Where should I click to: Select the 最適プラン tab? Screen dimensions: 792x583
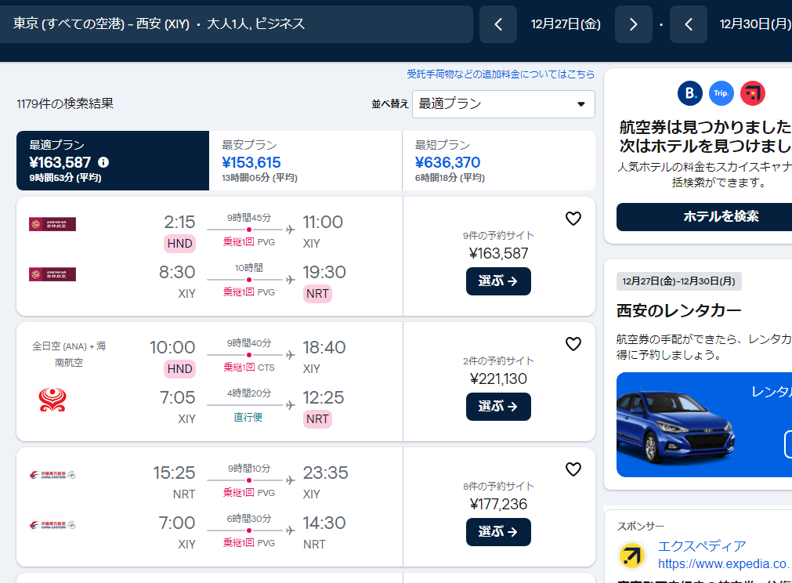113,161
